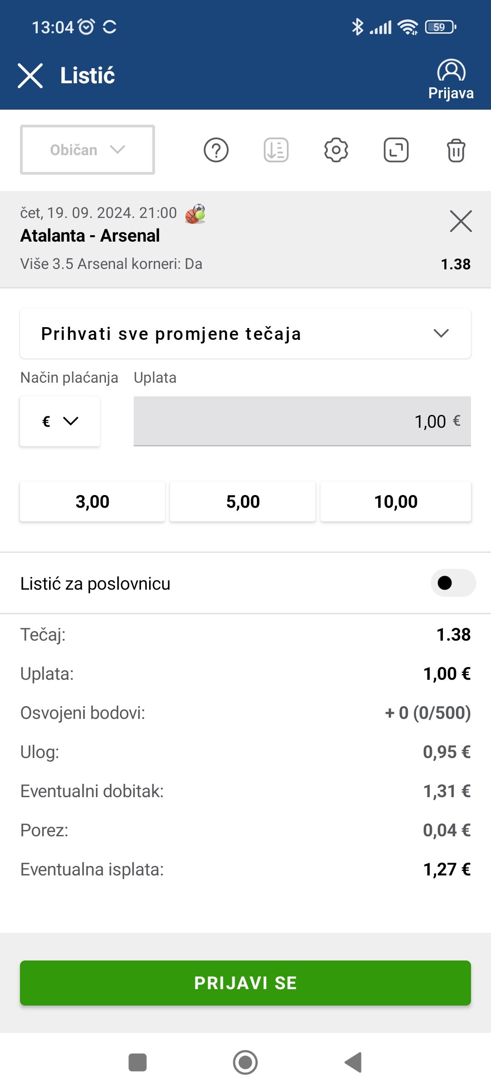Open the help question mark icon
Viewport: 491px width, 1092px height.
(216, 150)
